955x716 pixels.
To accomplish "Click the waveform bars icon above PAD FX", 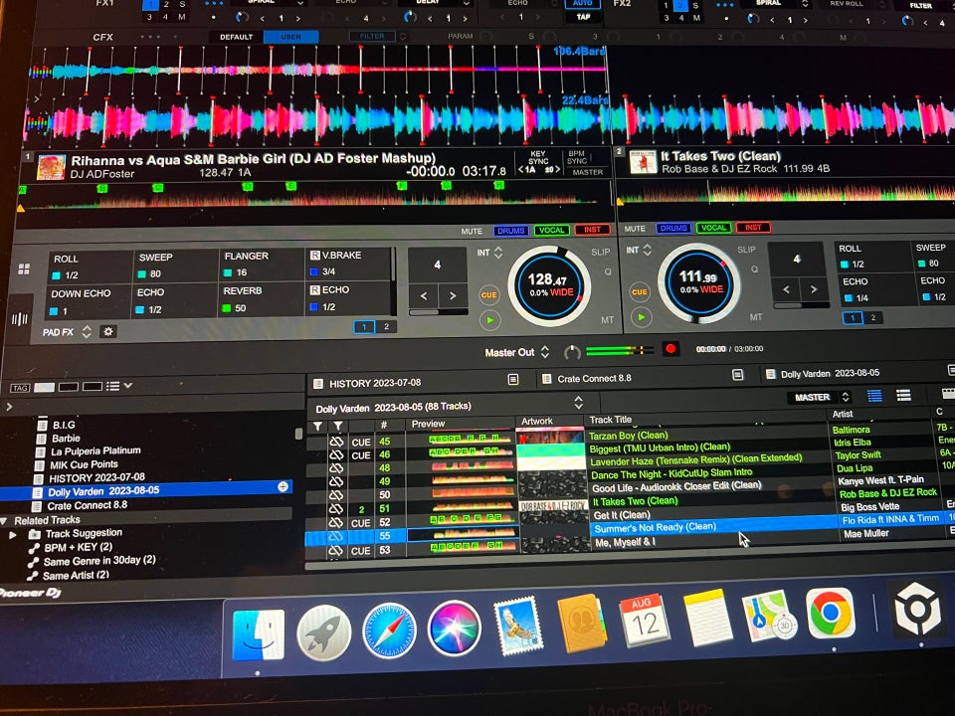I will [20, 318].
